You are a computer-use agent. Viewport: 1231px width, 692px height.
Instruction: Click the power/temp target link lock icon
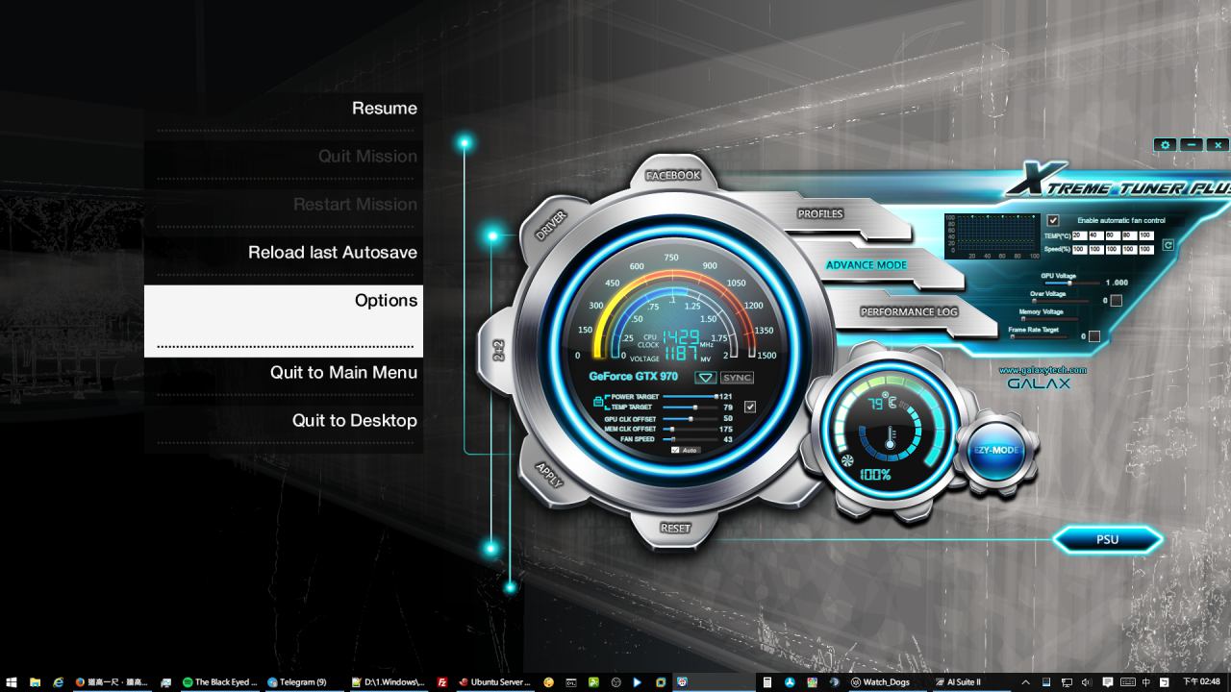598,401
